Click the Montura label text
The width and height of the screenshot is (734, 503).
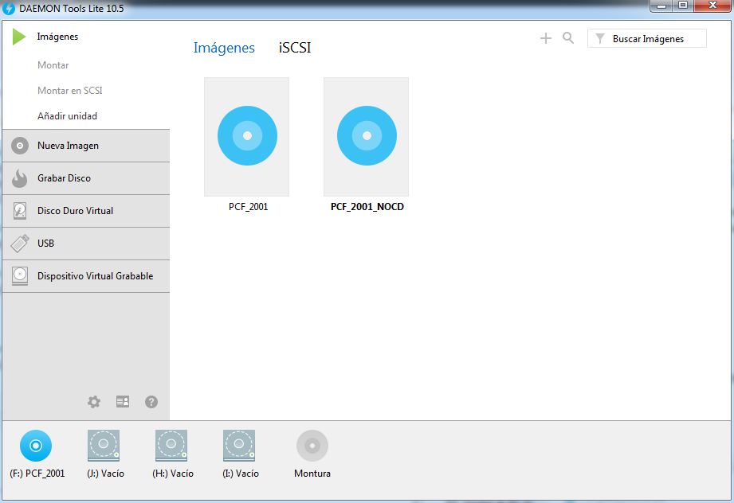(x=312, y=473)
